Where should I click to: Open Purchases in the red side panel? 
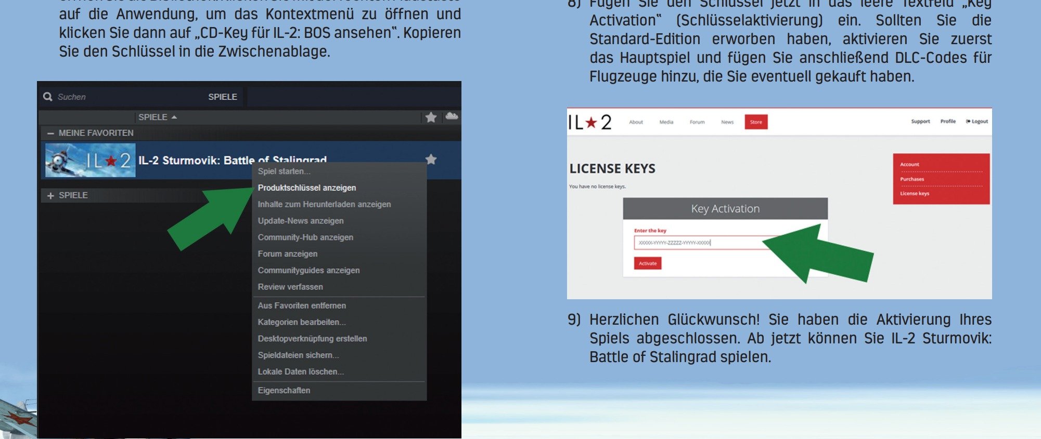pyautogui.click(x=912, y=179)
